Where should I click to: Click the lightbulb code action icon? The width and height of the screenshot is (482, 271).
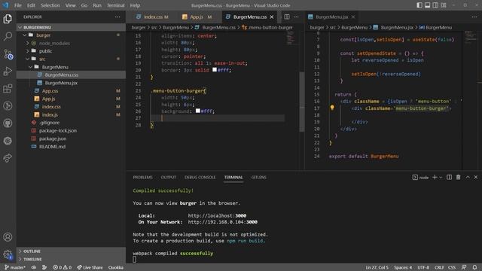(x=332, y=108)
